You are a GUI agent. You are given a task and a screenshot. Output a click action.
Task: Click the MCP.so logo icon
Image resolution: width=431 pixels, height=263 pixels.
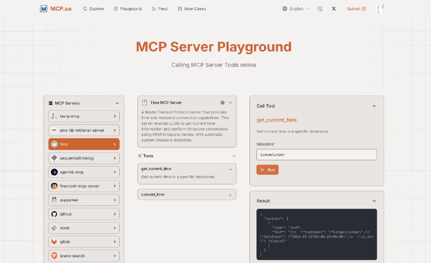coord(44,9)
